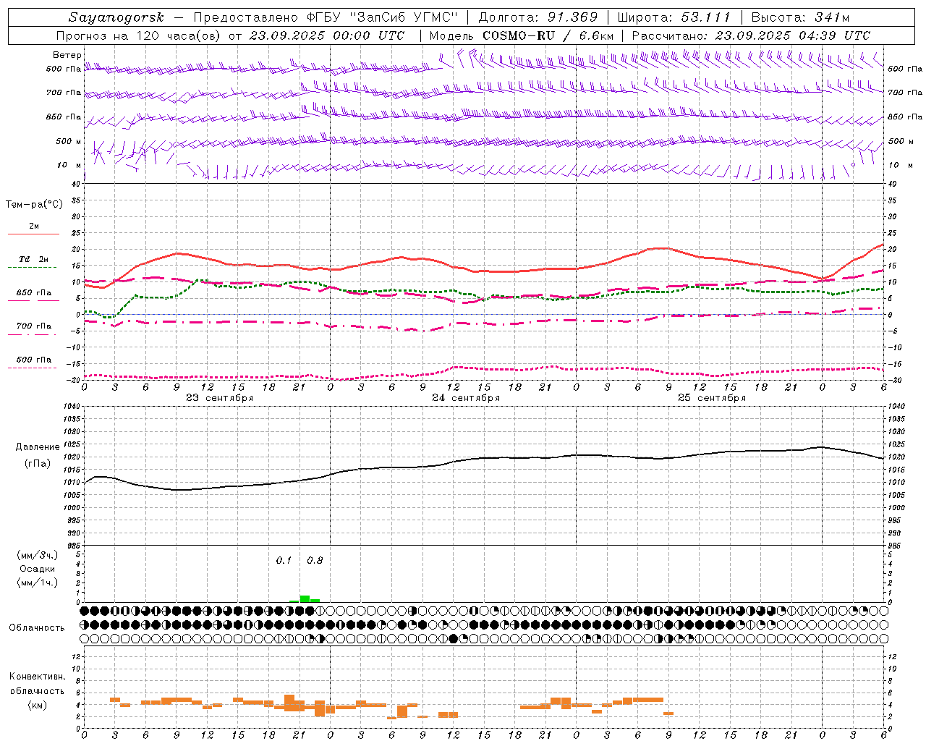Click the 'Тем-ра(°C)' temperature panel label

[x=34, y=205]
